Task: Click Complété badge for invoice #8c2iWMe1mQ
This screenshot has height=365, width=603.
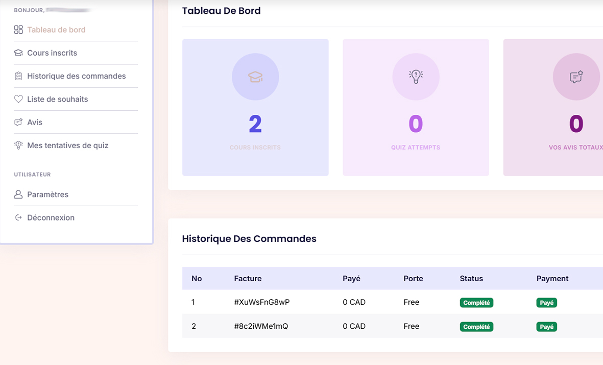Action: point(476,327)
